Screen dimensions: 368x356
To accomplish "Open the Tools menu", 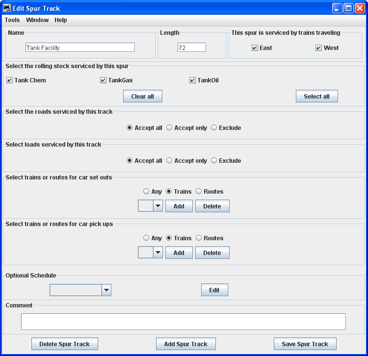I will [12, 20].
